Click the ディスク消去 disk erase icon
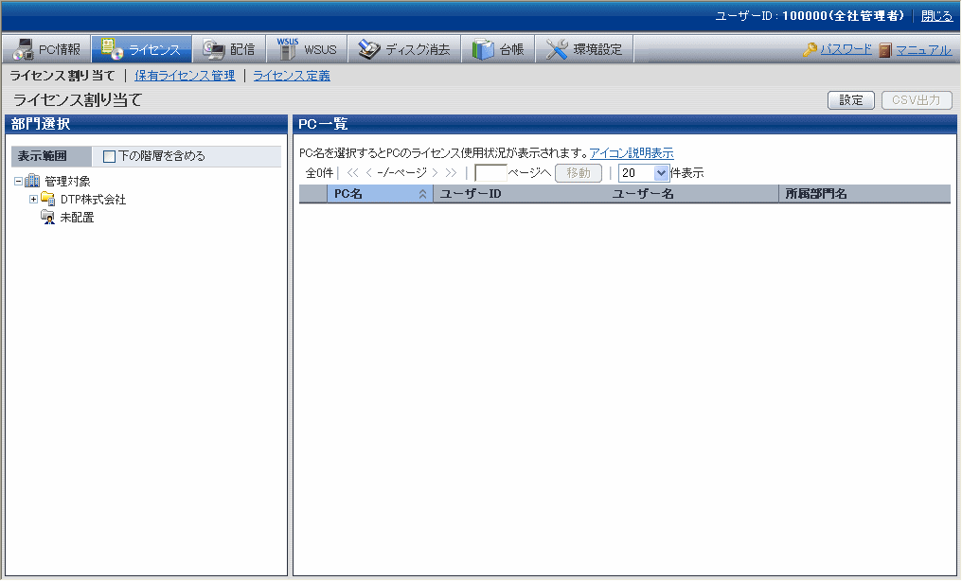 (368, 49)
